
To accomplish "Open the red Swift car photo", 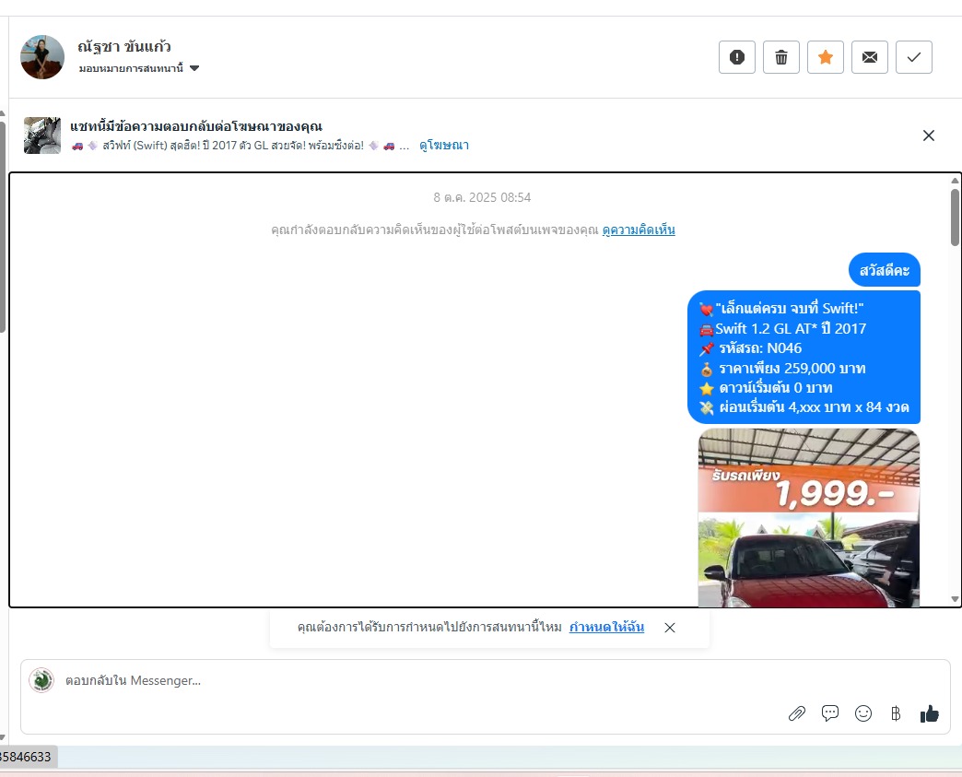I will pos(809,517).
